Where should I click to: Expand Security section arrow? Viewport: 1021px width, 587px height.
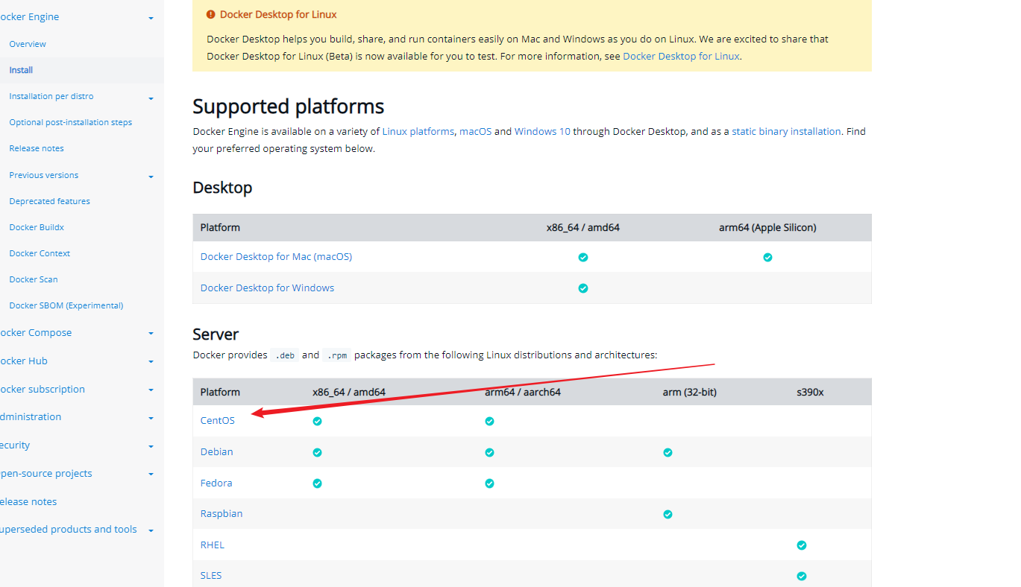point(151,446)
